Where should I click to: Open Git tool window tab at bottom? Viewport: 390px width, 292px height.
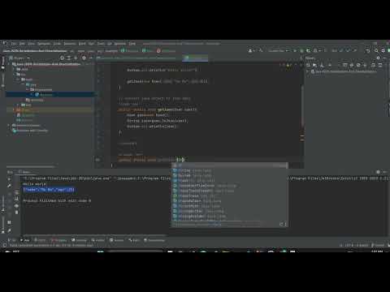pos(11,240)
